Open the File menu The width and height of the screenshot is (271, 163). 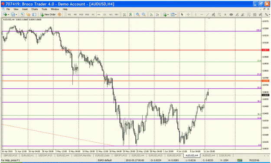point(8,9)
